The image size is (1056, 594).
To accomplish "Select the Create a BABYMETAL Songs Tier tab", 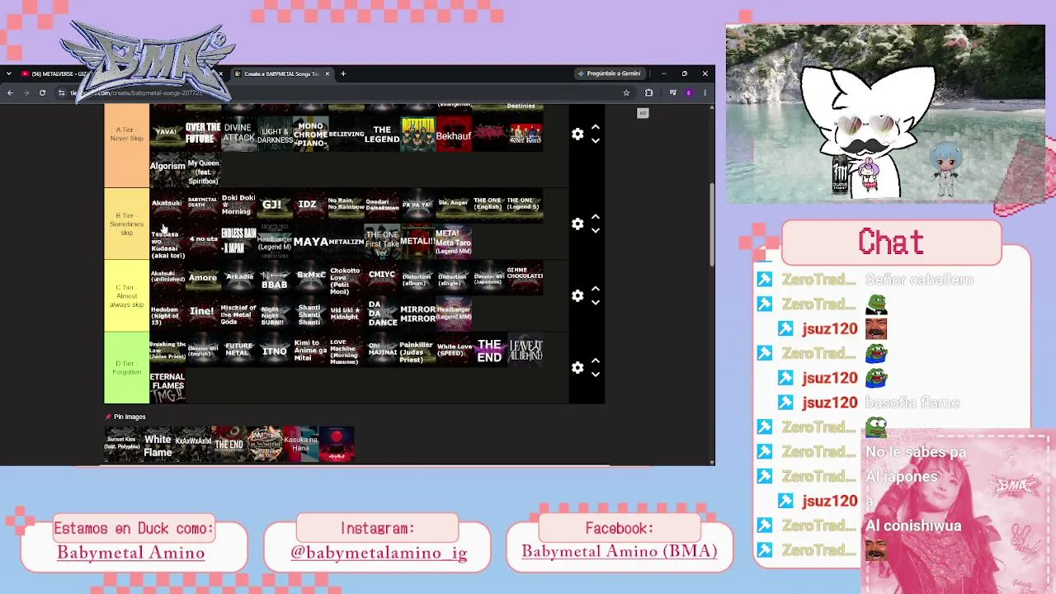I will 280,73.
